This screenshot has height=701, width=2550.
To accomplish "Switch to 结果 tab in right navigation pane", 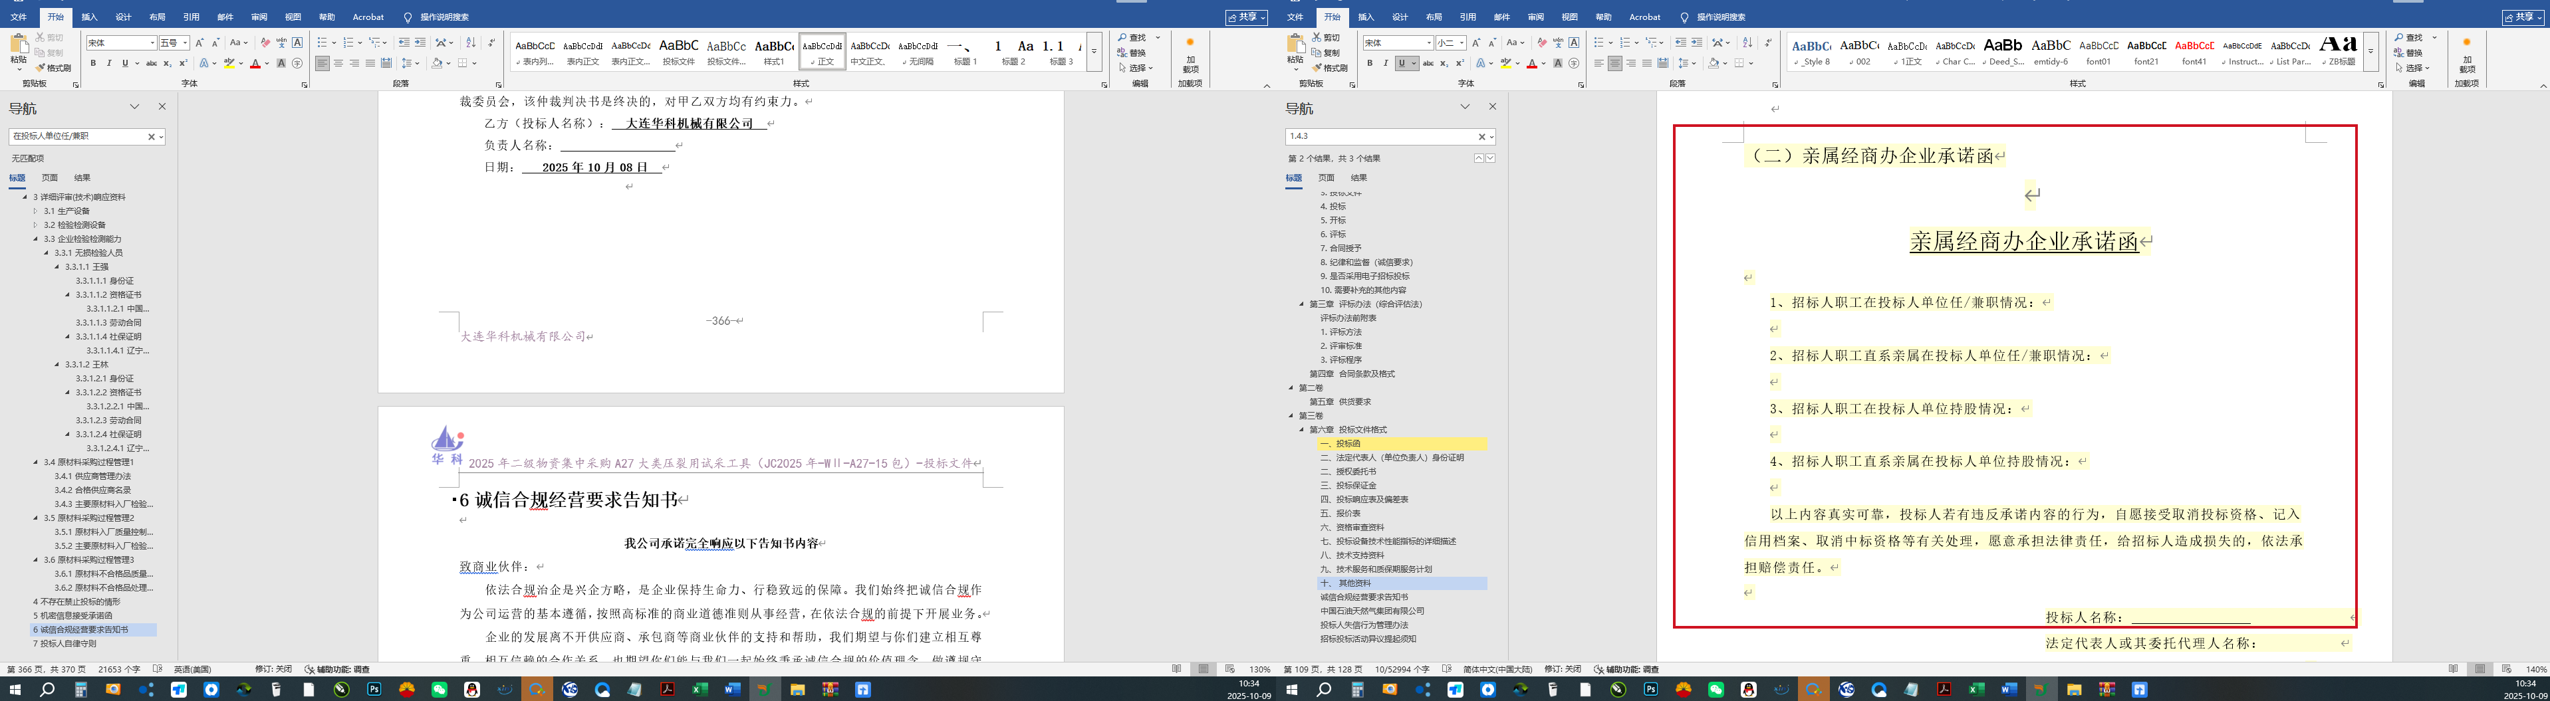I will click(1358, 178).
